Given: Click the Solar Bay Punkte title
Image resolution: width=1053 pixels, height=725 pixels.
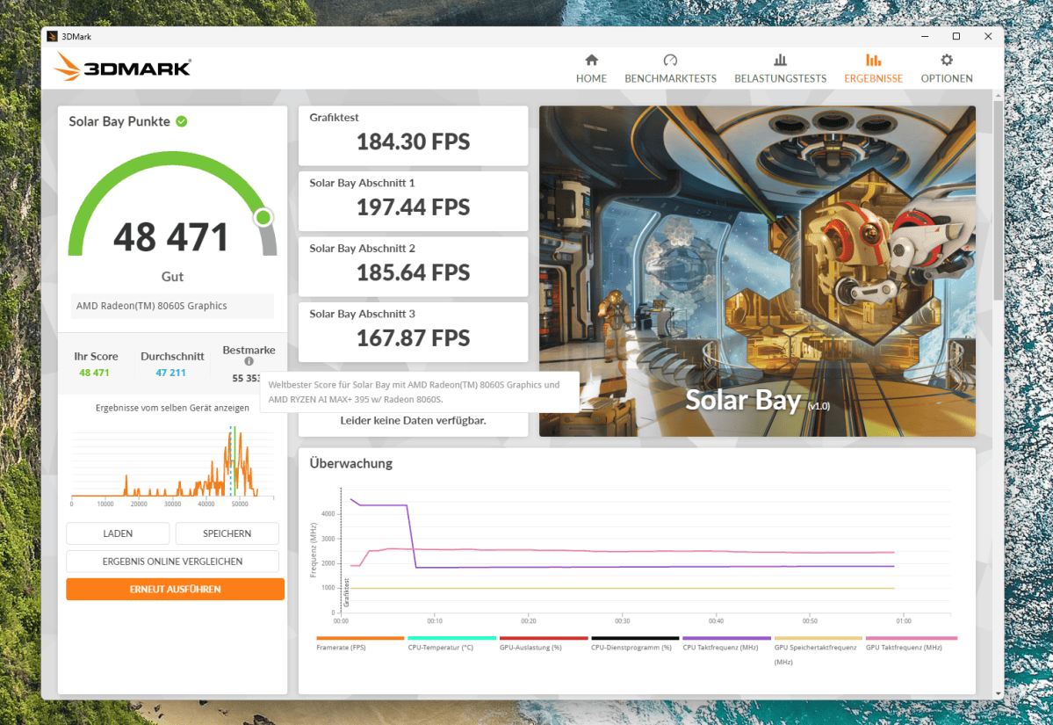Looking at the screenshot, I should (x=119, y=121).
